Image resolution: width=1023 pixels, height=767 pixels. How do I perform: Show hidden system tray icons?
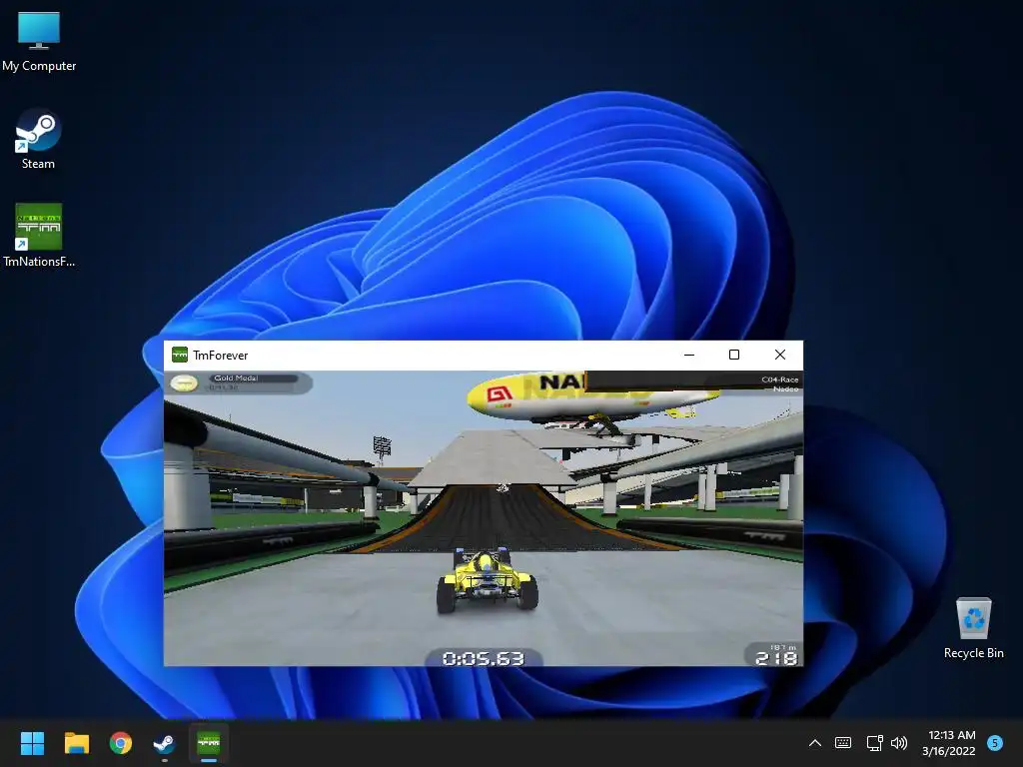[815, 743]
